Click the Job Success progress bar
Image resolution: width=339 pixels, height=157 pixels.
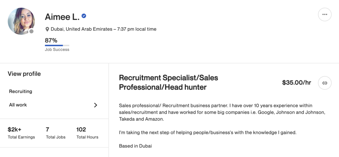(x=57, y=46)
